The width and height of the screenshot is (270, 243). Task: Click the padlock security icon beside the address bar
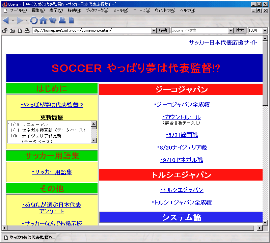click(x=5, y=31)
